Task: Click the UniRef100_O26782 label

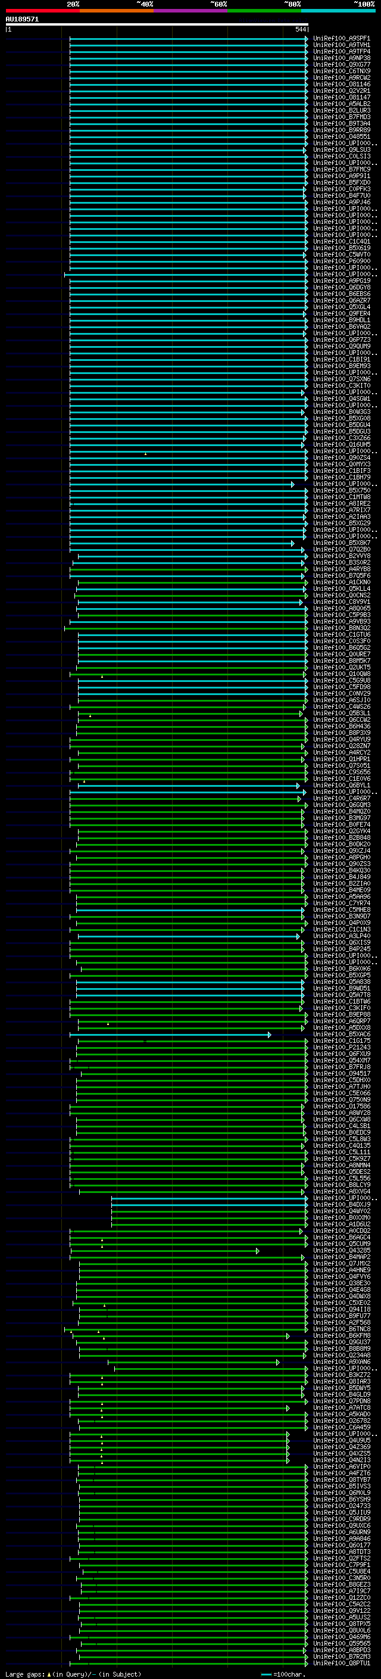Action: point(341,1421)
